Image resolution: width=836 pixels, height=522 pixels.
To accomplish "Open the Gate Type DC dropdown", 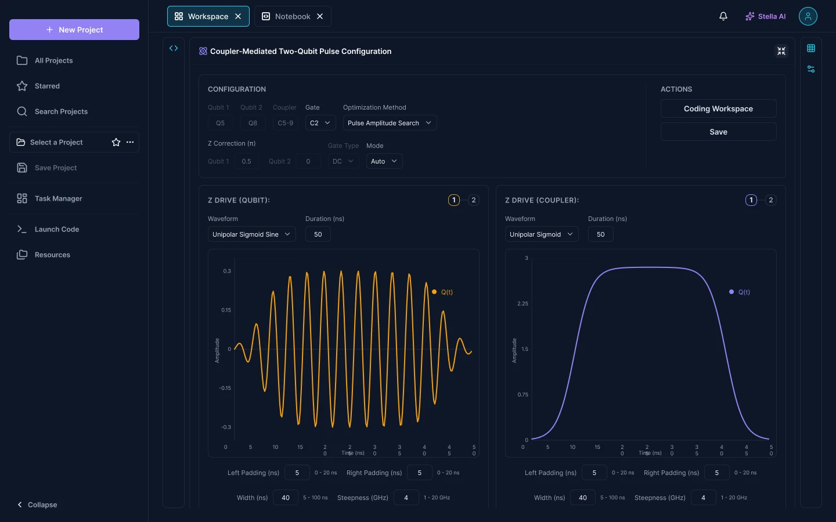I will coord(343,161).
